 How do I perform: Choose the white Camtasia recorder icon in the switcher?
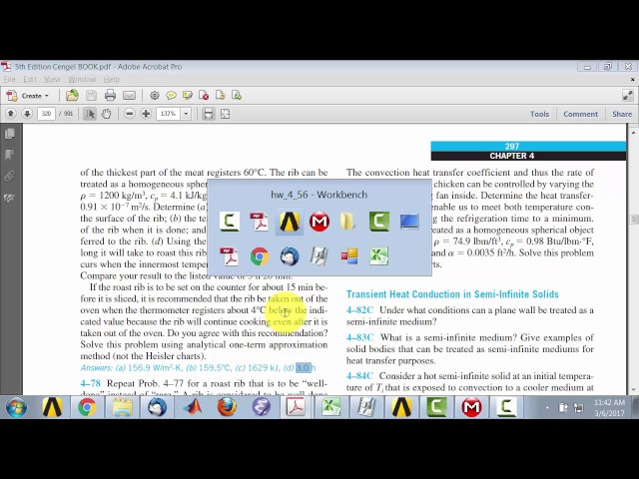point(229,222)
